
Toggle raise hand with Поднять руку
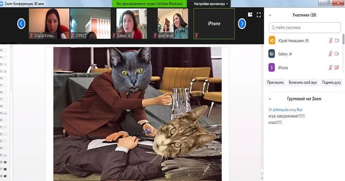(331, 82)
